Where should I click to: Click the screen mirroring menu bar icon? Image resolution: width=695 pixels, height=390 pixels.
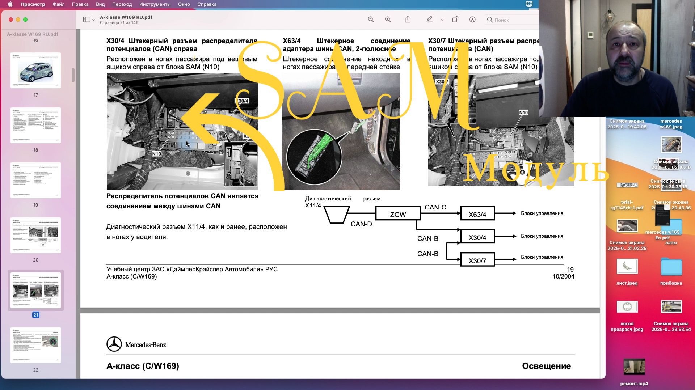point(529,4)
